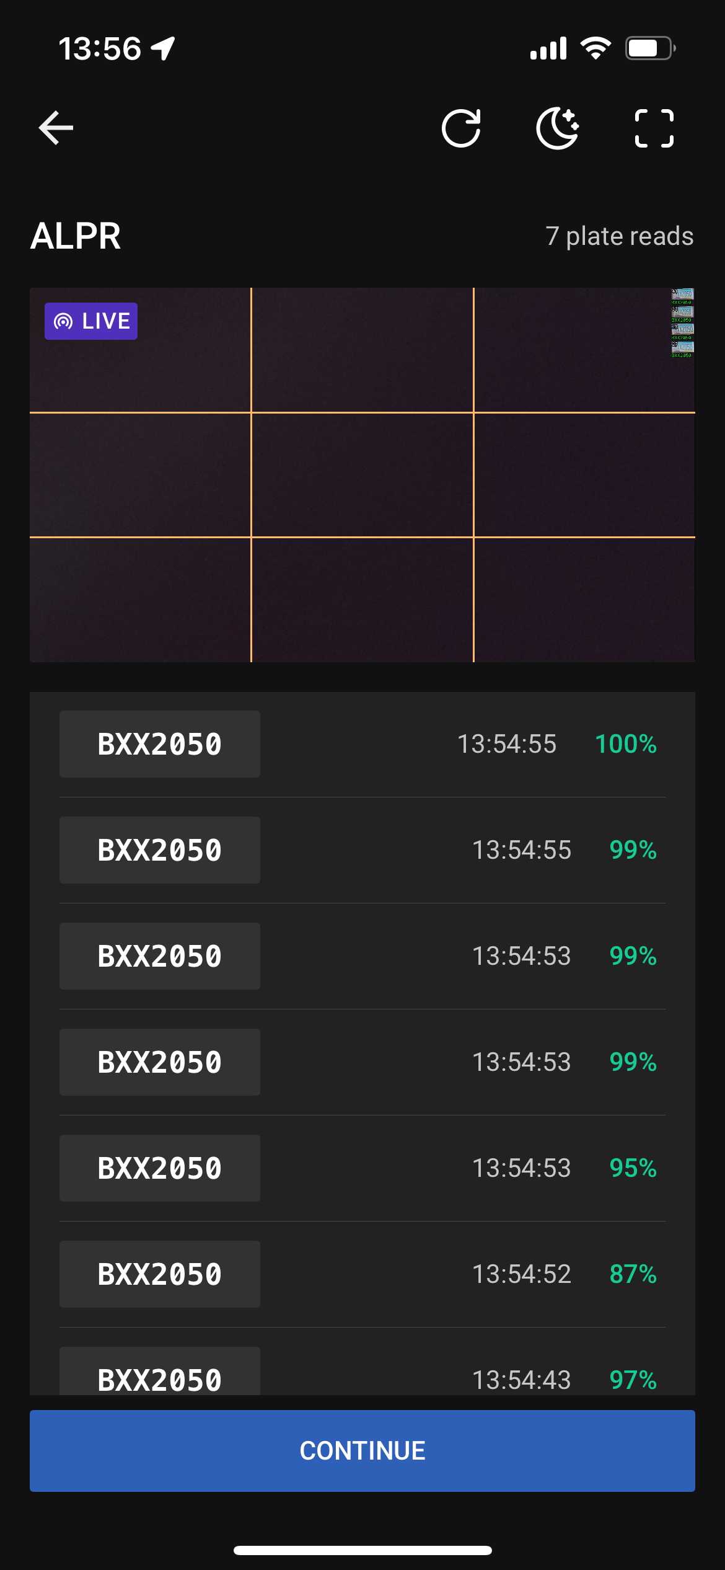
Task: Tap the plate thumbnails overlay in video
Action: pos(682,323)
